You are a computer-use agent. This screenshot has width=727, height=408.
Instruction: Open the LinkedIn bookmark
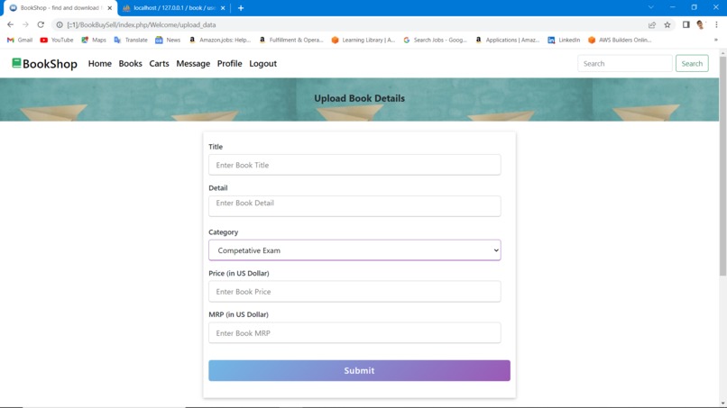[x=564, y=40]
